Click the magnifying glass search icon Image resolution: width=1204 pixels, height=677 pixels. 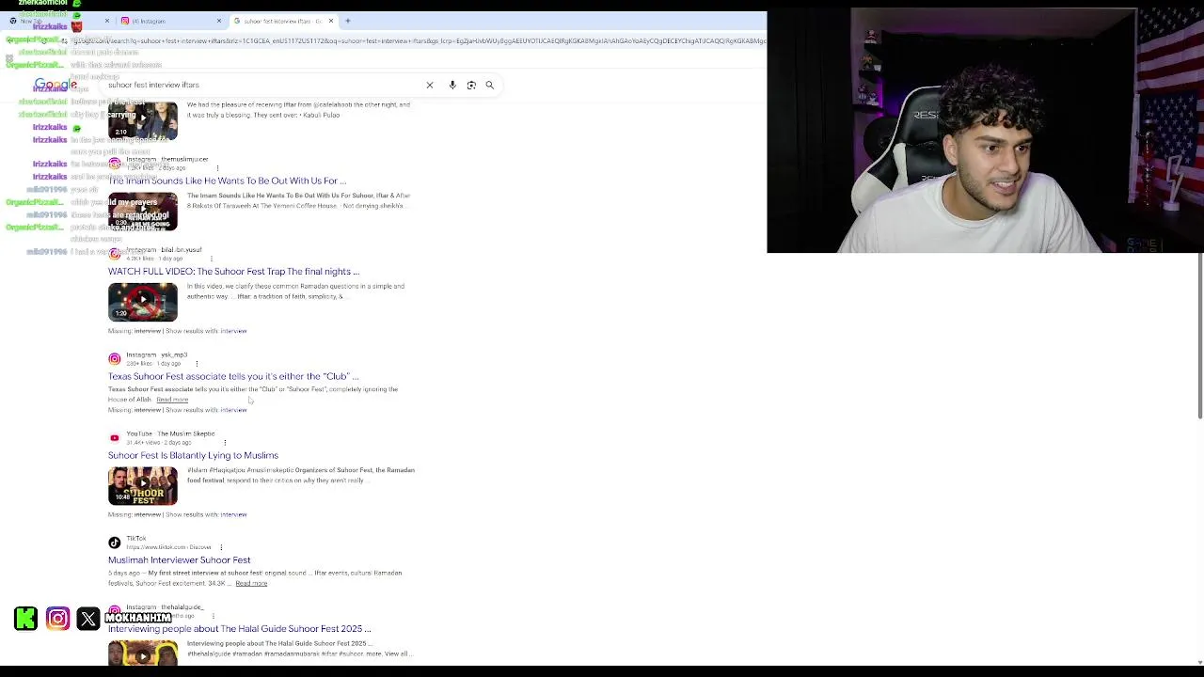(x=489, y=85)
